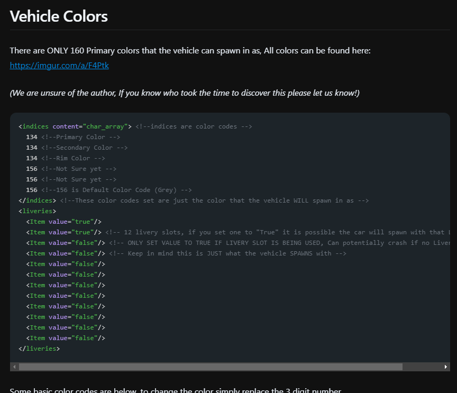Click the Keep in mind comment
This screenshot has height=393, width=457.
227,253
